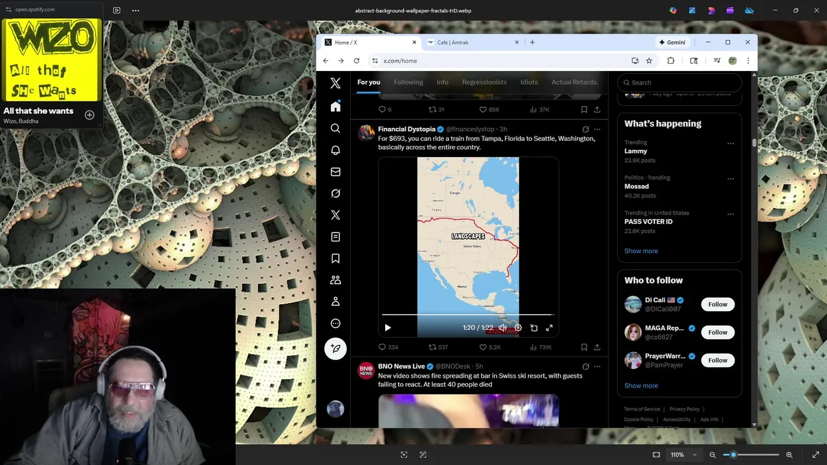Viewport: 827px width, 465px height.
Task: Open More circle icon in X sidebar
Action: (x=335, y=324)
